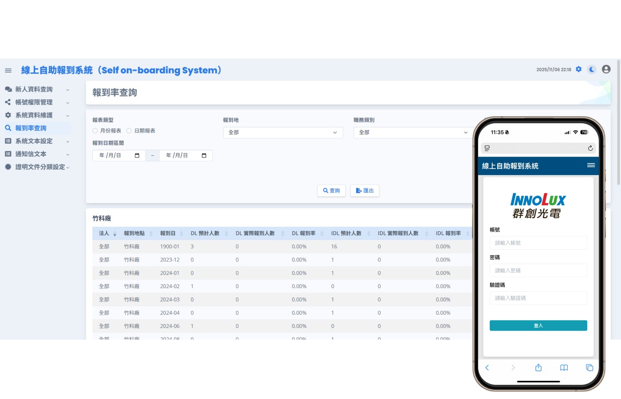Image resolution: width=621 pixels, height=399 pixels.
Task: Click the chat bubbles icon beside 新人資料查詢
Action: pyautogui.click(x=8, y=90)
